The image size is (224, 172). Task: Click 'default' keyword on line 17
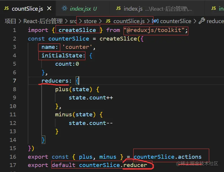tap(64, 165)
